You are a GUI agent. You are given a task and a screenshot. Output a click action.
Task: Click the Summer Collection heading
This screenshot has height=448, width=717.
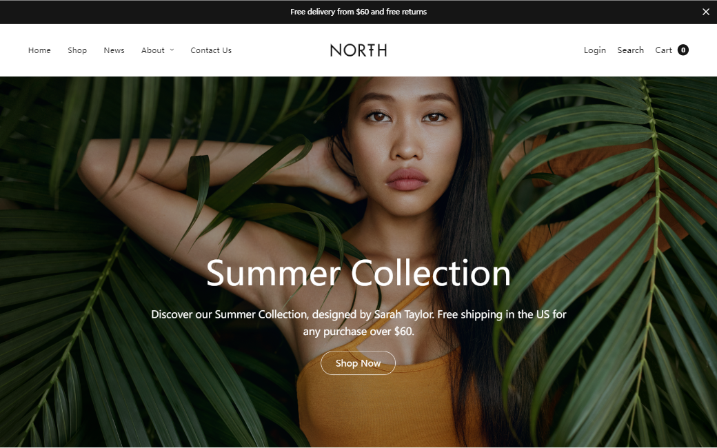coord(358,273)
